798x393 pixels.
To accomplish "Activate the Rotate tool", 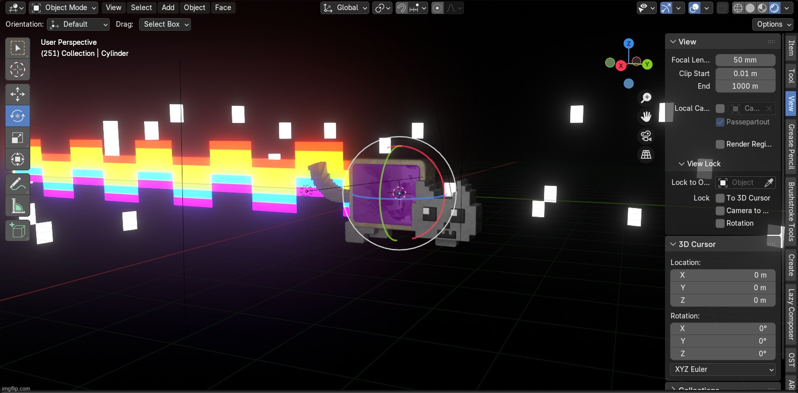I will pyautogui.click(x=18, y=116).
